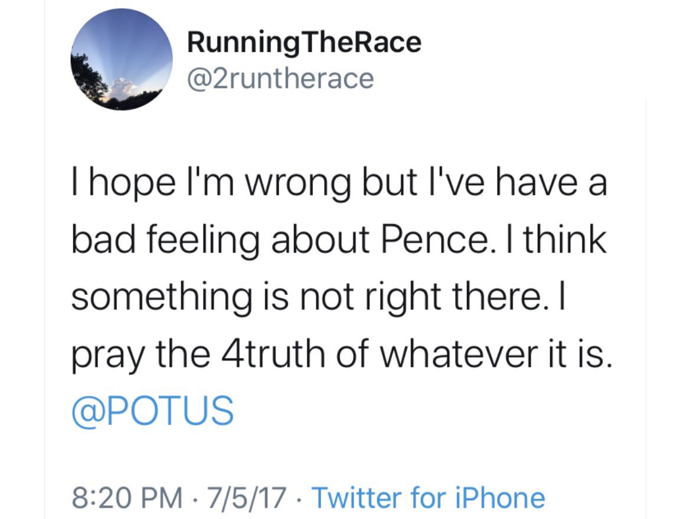The width and height of the screenshot is (690, 519).
Task: Open the @2runtherace handle
Action: tap(280, 78)
